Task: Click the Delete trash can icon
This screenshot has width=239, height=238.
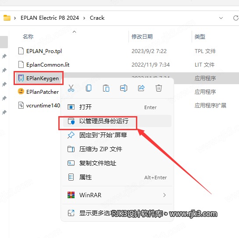Action: tap(158, 88)
